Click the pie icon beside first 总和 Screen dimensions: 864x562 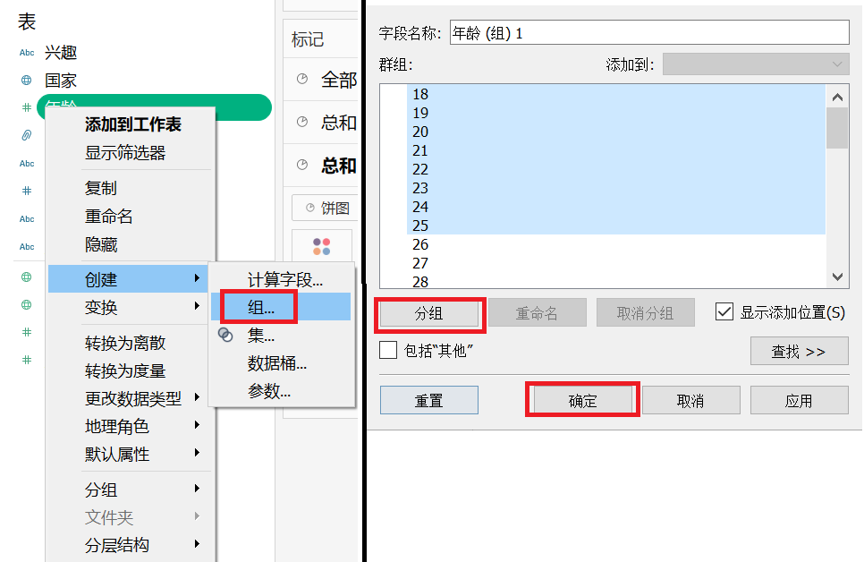point(302,122)
